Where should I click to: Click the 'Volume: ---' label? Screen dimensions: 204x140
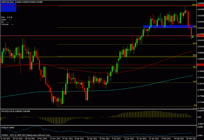(7, 24)
